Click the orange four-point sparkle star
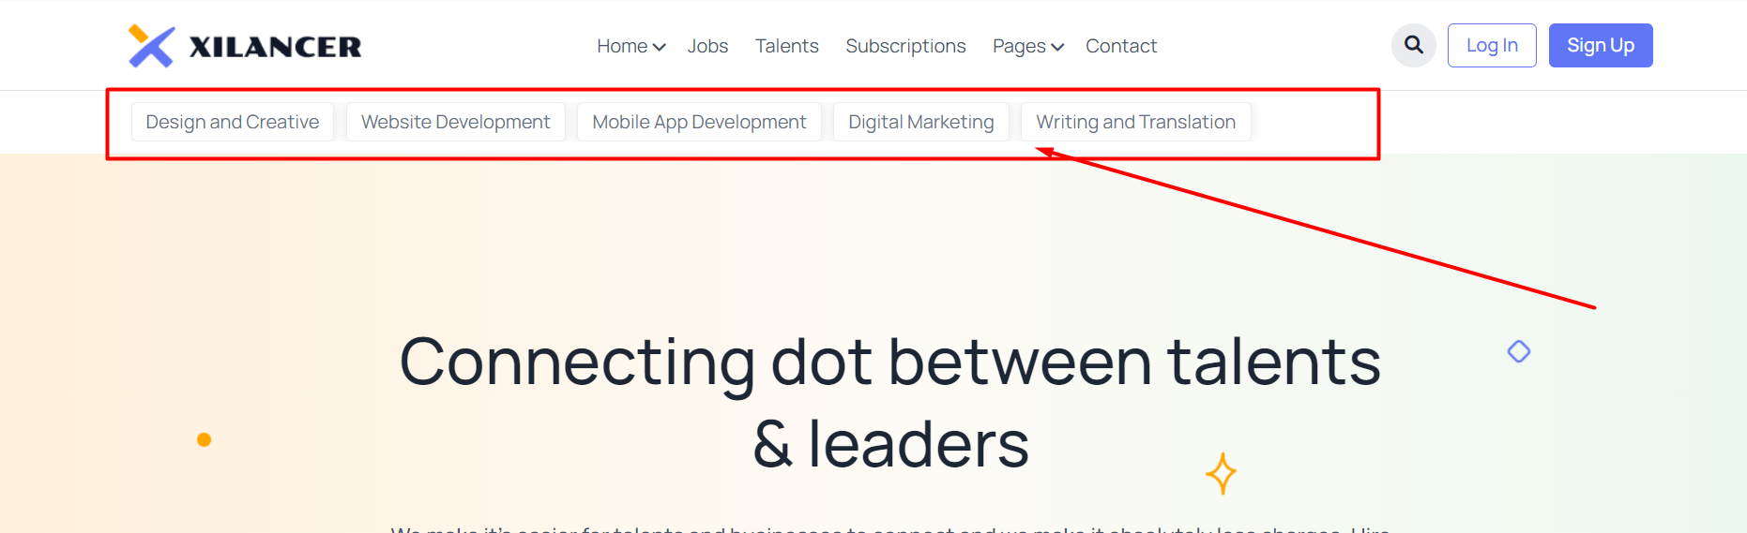The width and height of the screenshot is (1747, 533). pos(1221,473)
